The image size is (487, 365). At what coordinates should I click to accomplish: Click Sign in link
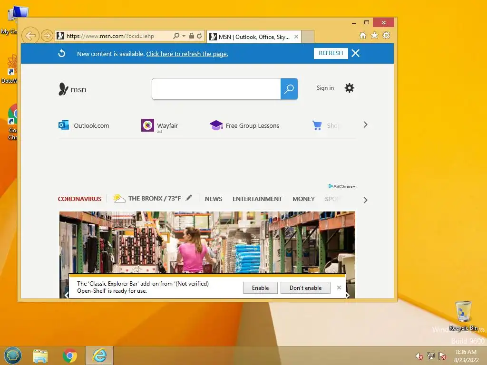(325, 88)
